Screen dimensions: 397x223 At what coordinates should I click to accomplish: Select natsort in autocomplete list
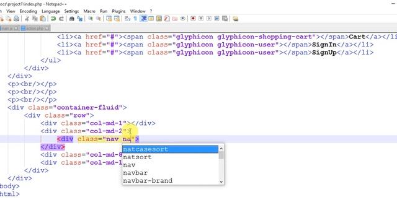170,157
